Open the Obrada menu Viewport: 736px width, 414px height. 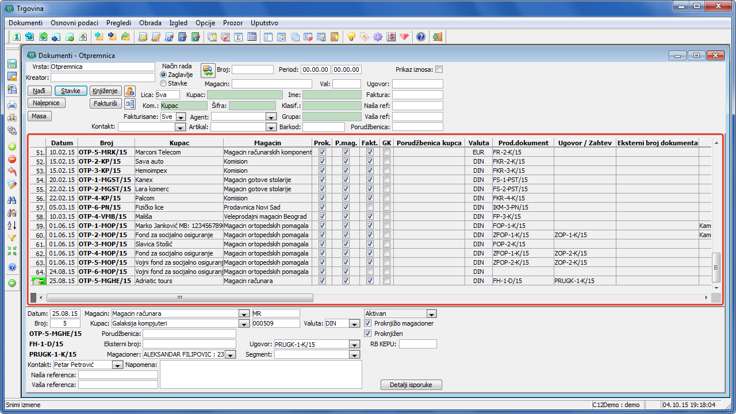tap(150, 23)
